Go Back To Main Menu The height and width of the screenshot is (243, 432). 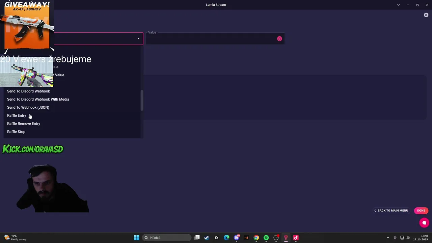(391, 211)
